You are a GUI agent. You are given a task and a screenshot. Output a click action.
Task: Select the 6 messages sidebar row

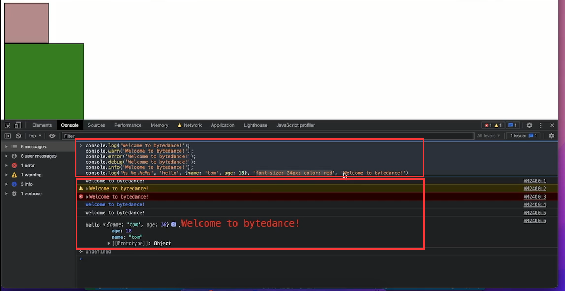click(38, 147)
